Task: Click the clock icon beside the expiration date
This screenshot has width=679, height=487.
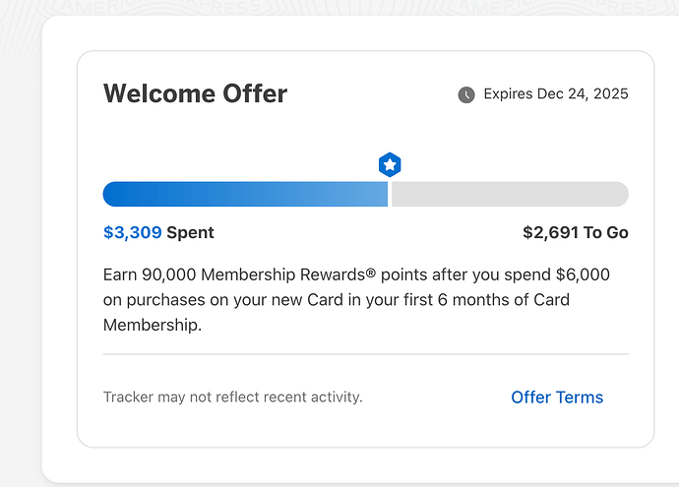Action: tap(466, 94)
